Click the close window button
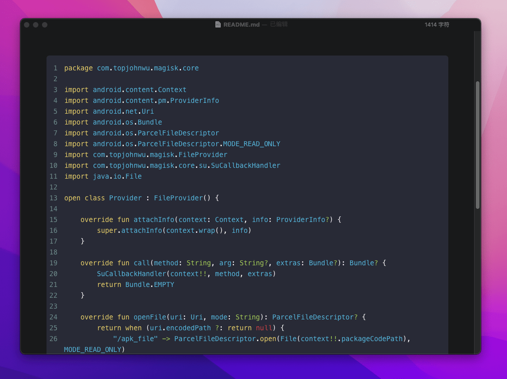507x379 pixels. click(x=27, y=25)
